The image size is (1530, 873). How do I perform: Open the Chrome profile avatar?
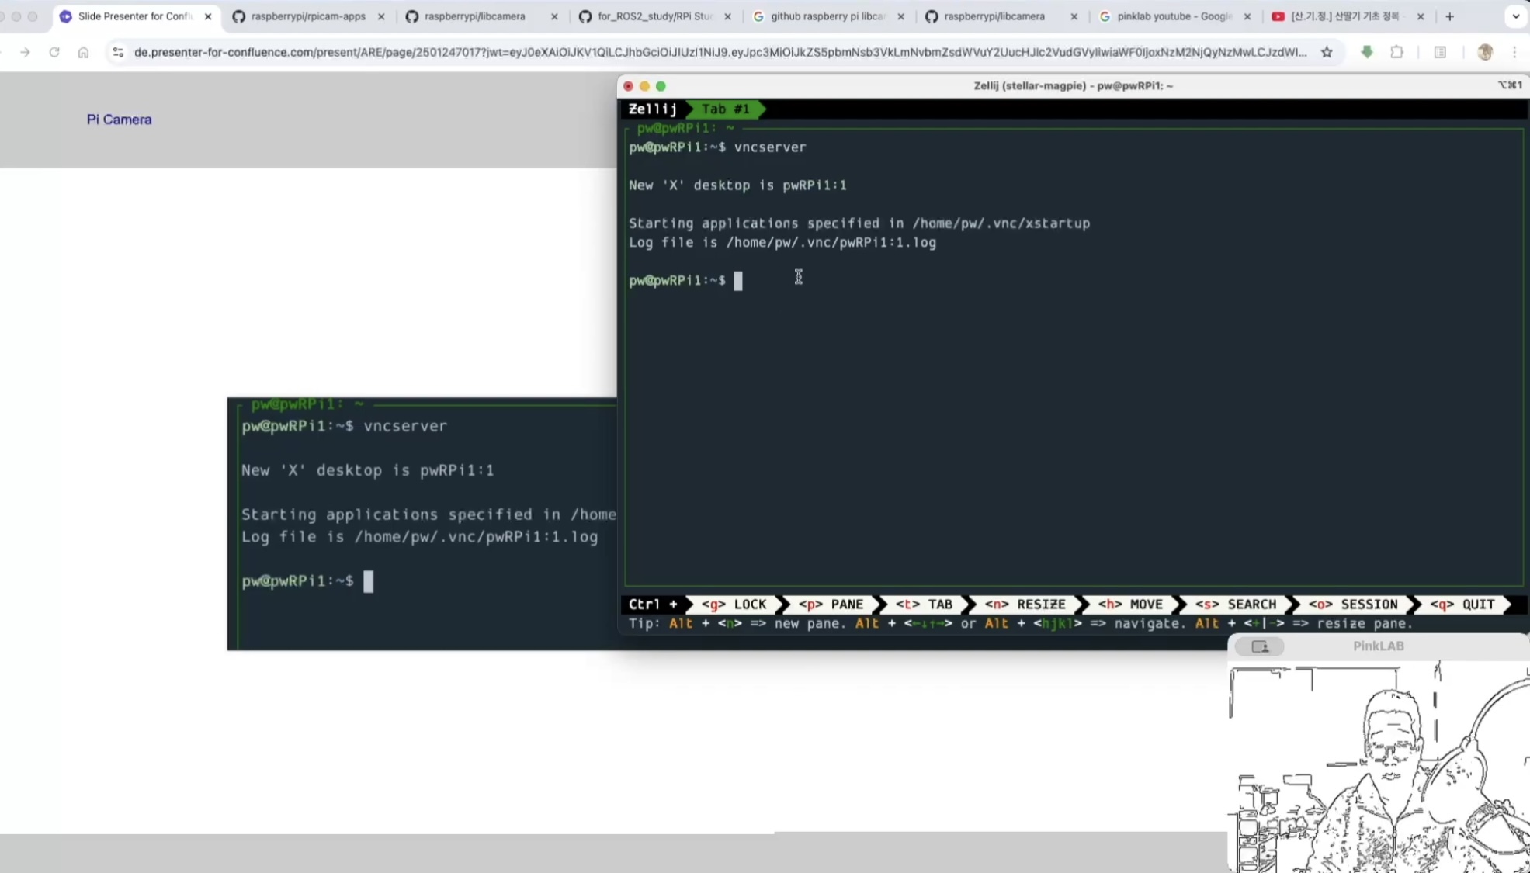(x=1485, y=52)
